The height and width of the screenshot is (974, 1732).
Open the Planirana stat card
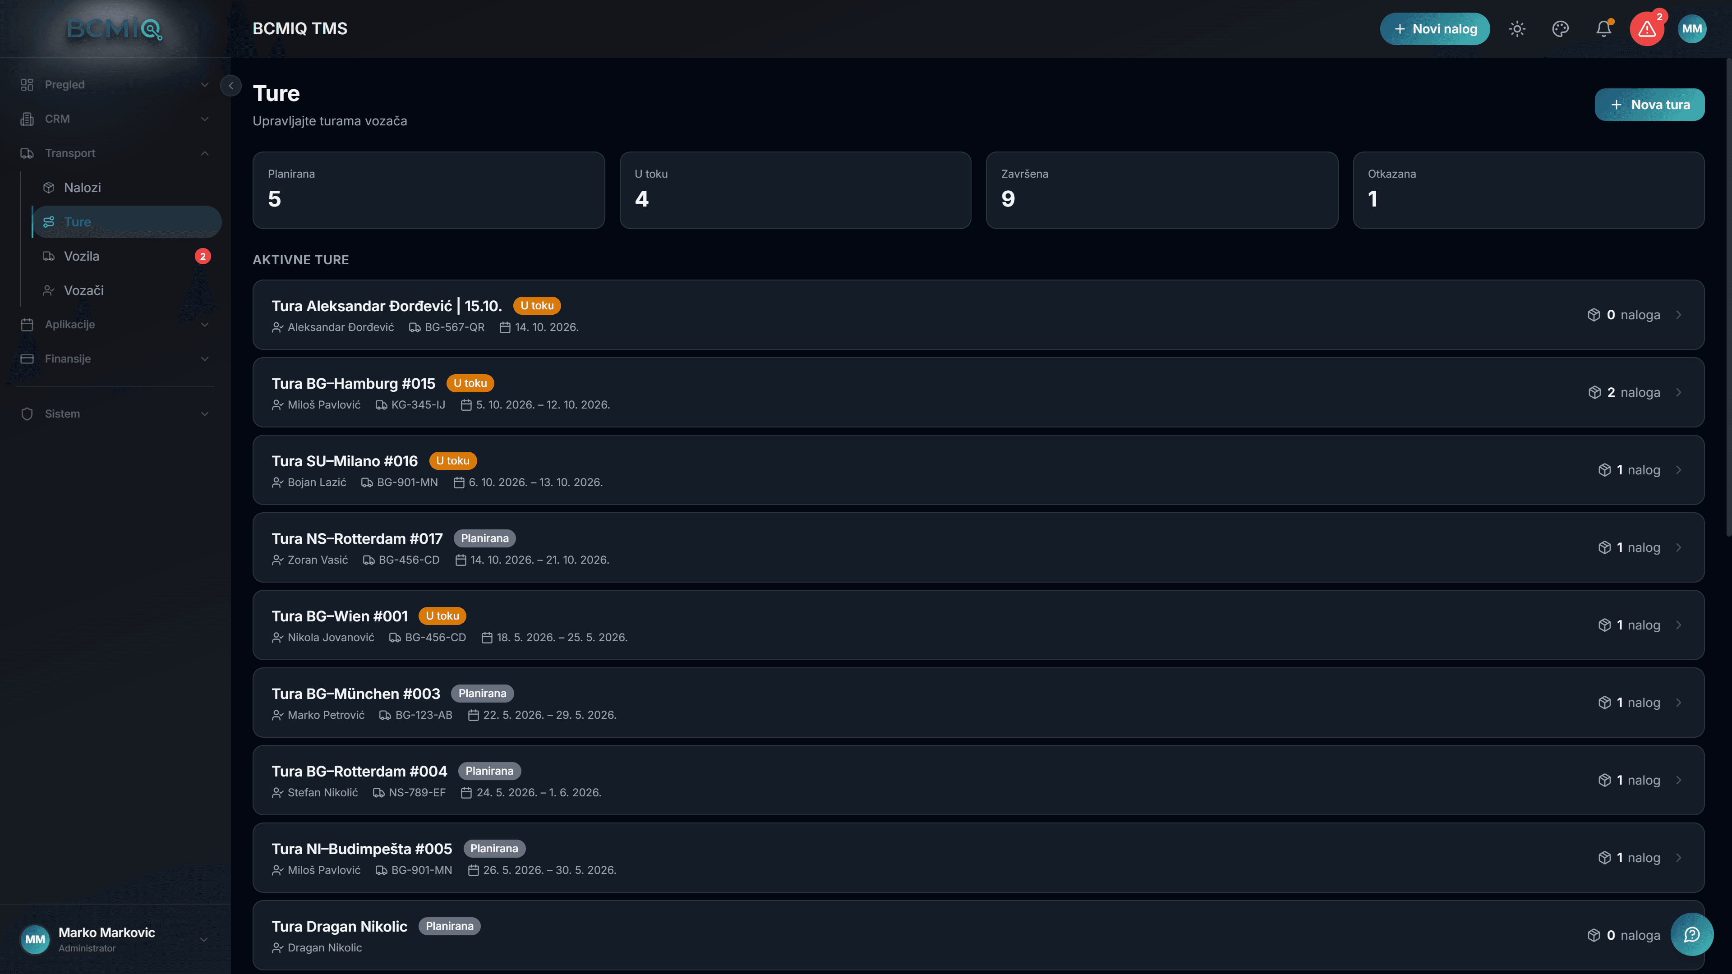(x=428, y=190)
